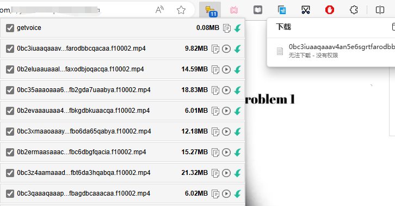Image resolution: width=395 pixels, height=206 pixels.
Task: Click the red adblock hand icon
Action: pos(330,10)
